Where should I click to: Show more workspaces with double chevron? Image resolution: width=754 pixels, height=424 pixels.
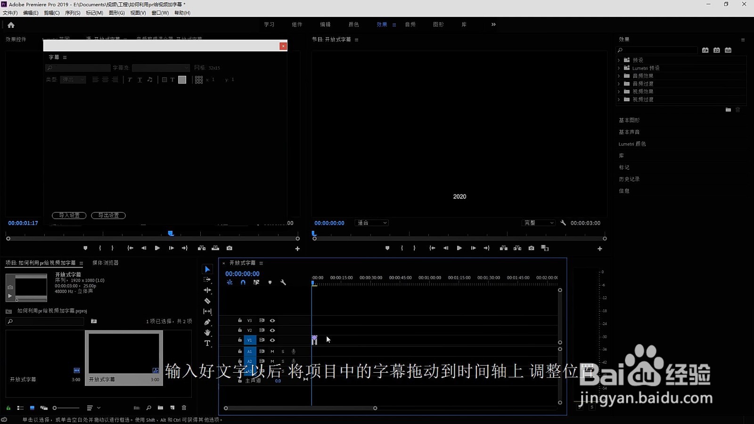(493, 24)
